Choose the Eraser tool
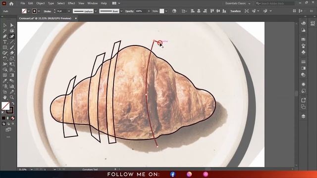 [12, 53]
